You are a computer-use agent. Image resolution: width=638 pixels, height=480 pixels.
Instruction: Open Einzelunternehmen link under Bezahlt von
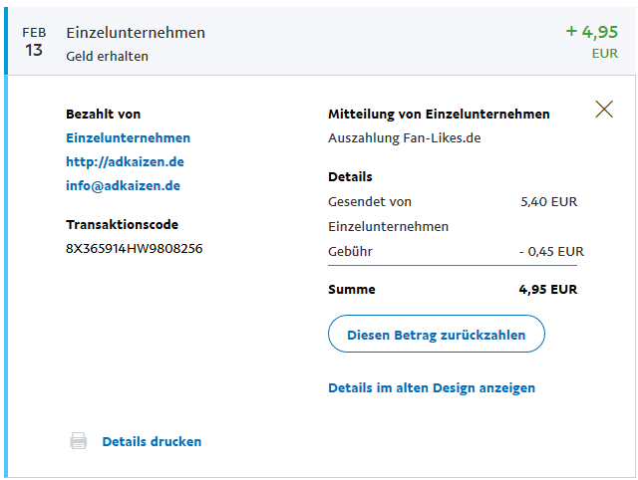[x=128, y=137]
